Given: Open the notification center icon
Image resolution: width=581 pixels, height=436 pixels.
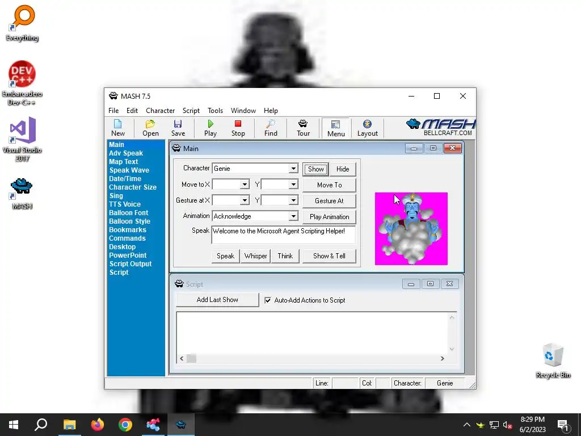Looking at the screenshot, I should (563, 425).
